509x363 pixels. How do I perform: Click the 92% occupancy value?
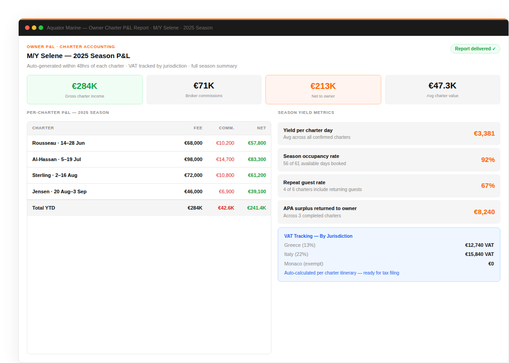(488, 160)
